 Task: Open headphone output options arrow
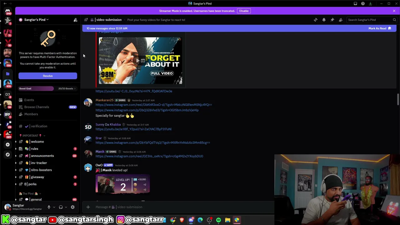pyautogui.click(x=66, y=207)
